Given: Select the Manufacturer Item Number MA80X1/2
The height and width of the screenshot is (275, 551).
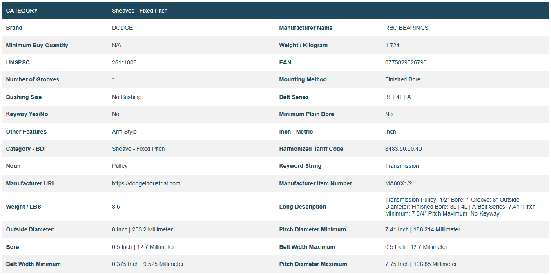Looking at the screenshot, I should tap(398, 183).
